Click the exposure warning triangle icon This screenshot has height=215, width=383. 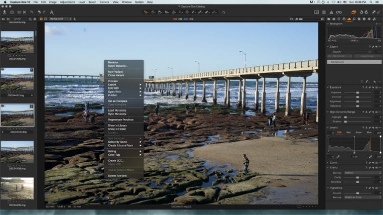click(x=331, y=12)
